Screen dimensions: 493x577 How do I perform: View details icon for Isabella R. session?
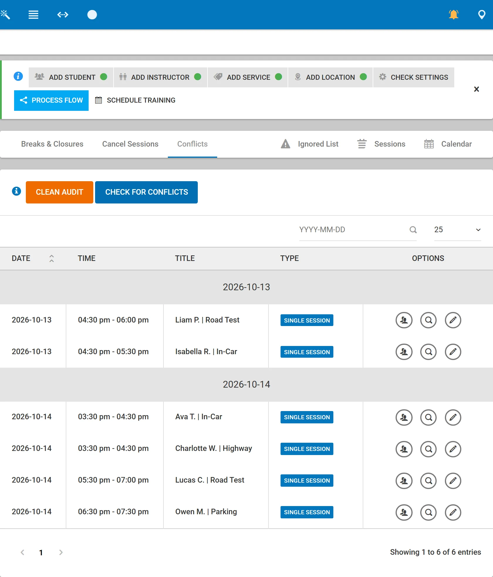coord(428,352)
